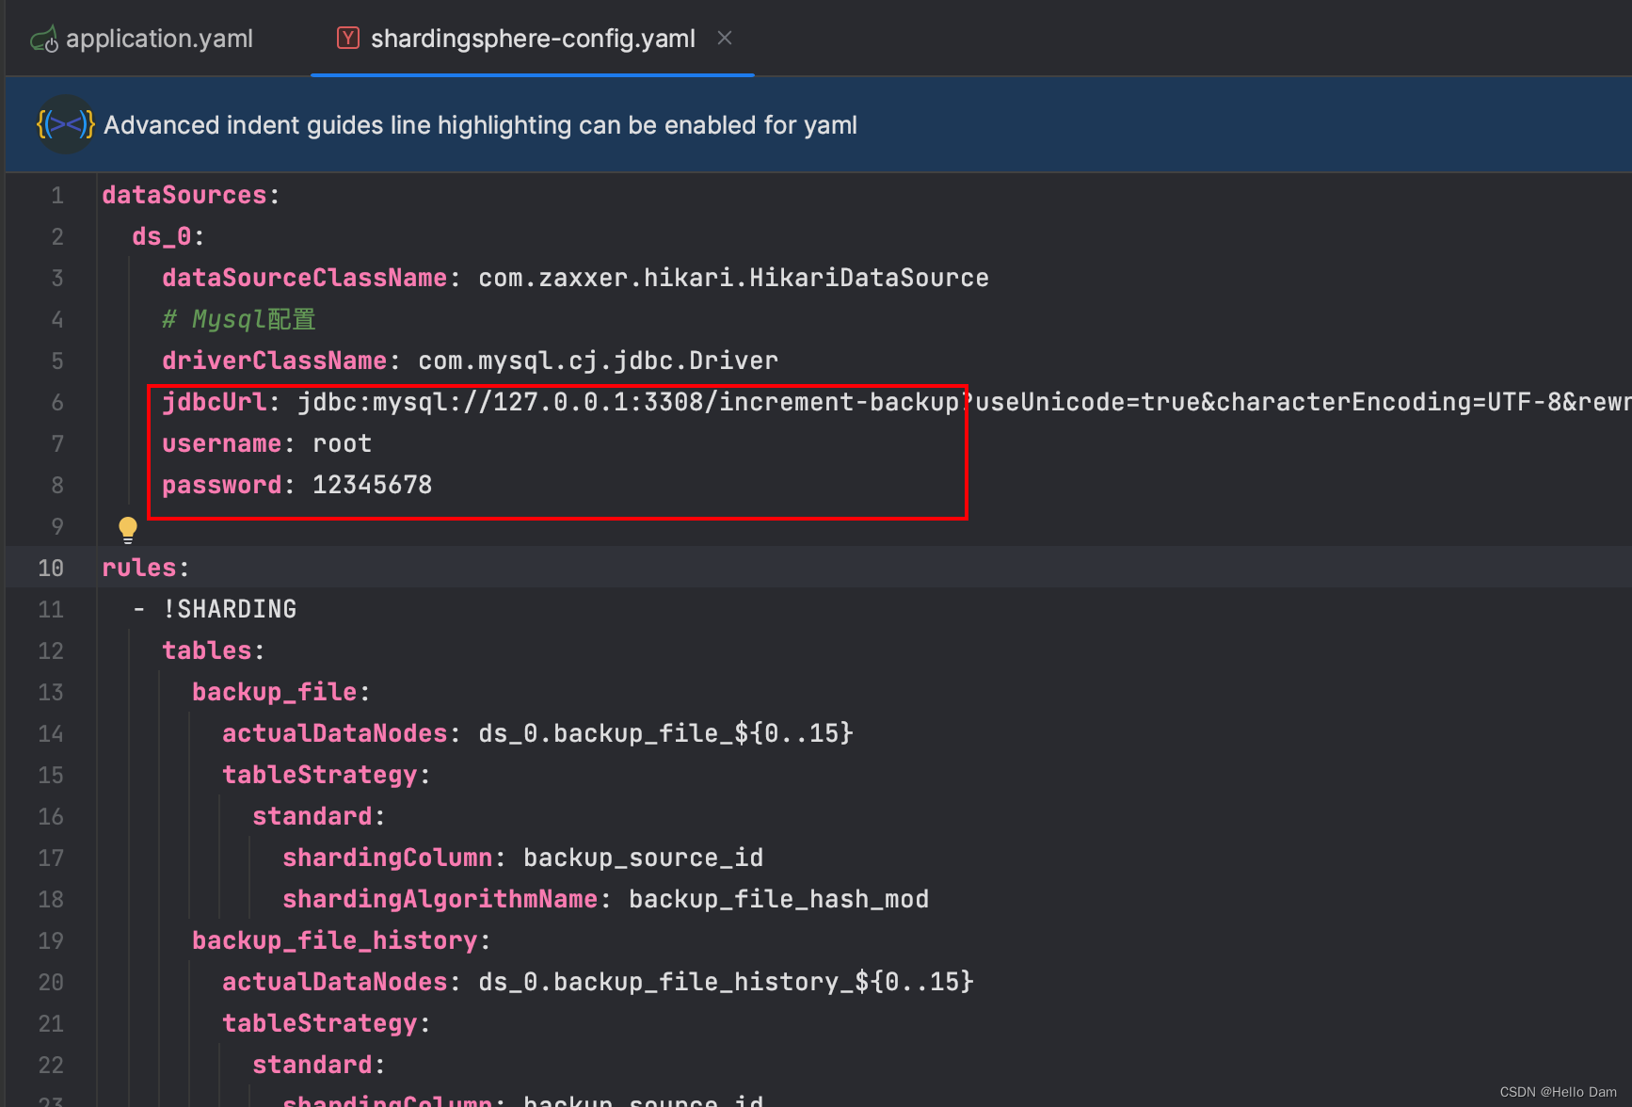Click the dataSources key on line 1
1632x1107 pixels.
tap(184, 195)
